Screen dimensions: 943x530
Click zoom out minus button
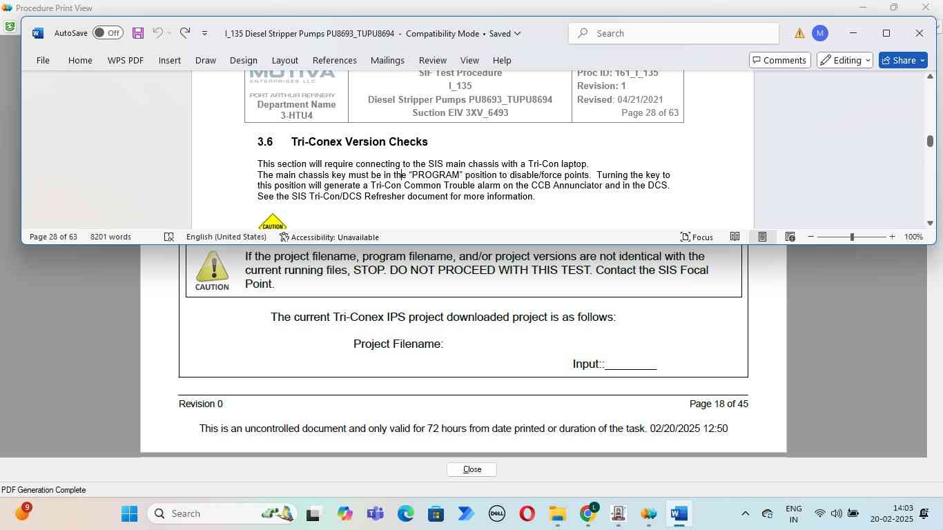(x=811, y=237)
